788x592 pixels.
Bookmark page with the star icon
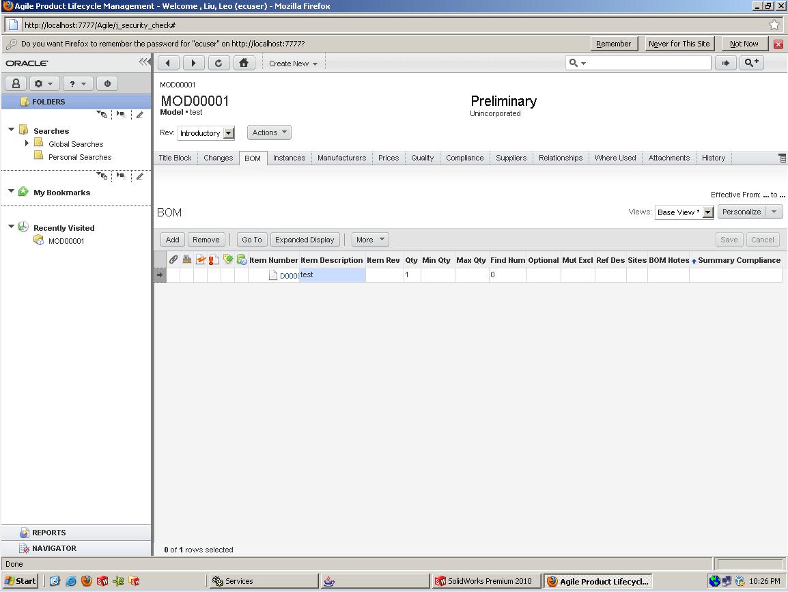[x=774, y=25]
